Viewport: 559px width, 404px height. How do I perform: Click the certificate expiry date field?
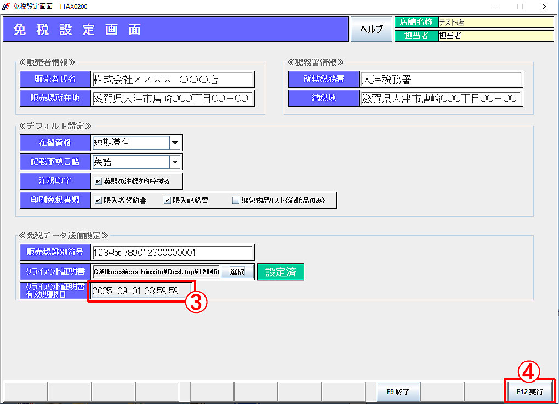tap(141, 291)
